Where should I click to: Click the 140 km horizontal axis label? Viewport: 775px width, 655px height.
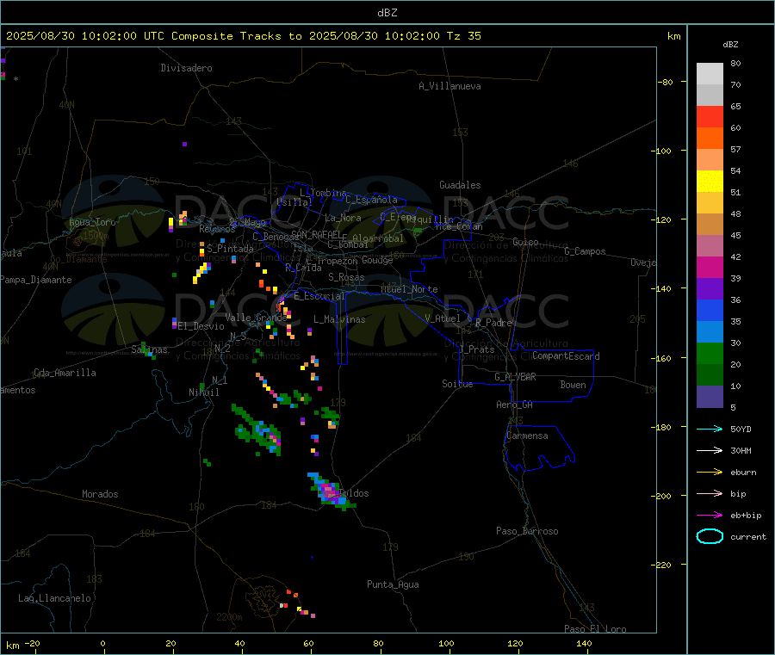point(584,643)
